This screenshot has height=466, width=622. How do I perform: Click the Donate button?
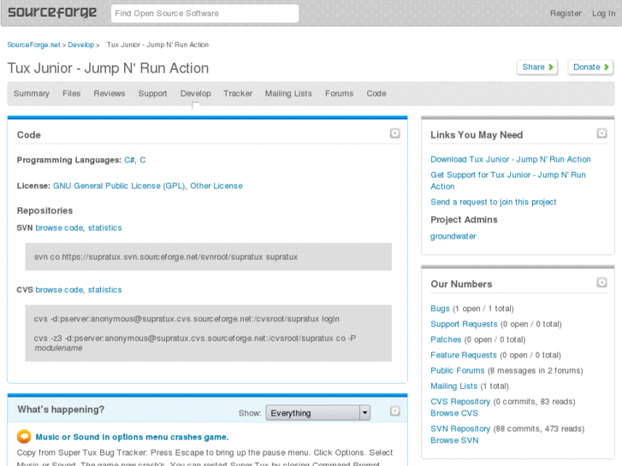590,67
